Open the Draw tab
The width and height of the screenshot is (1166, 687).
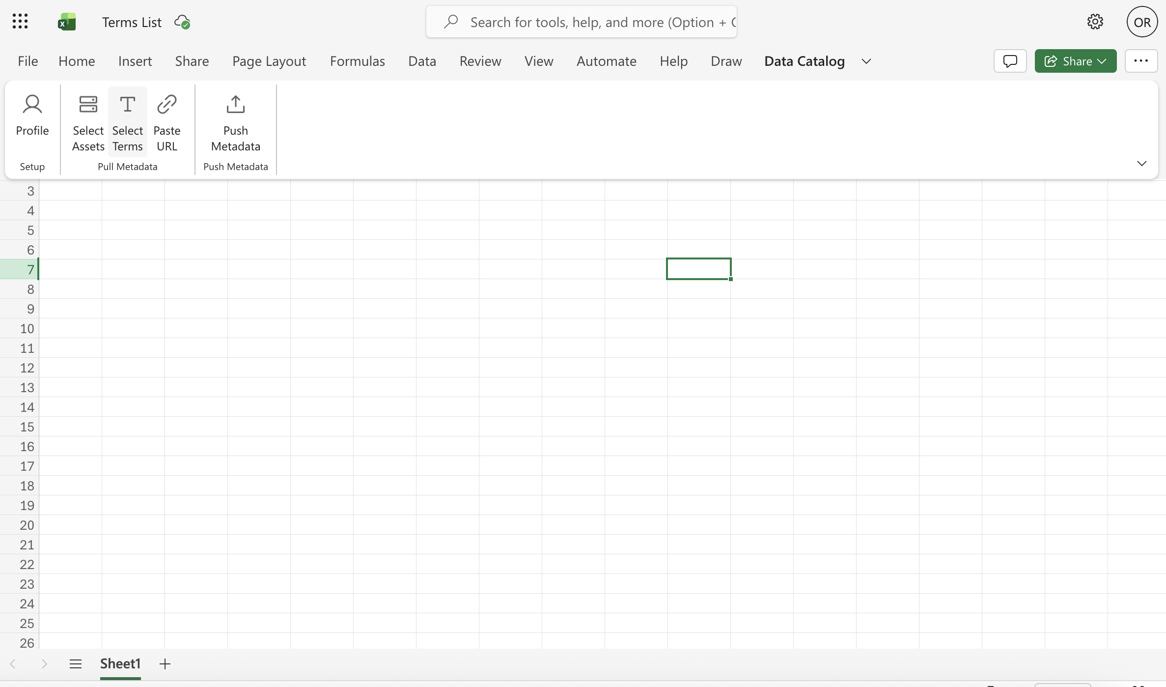726,61
